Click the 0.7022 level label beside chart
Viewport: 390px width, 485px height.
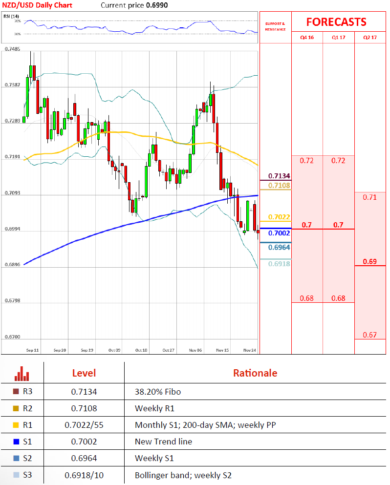pyautogui.click(x=279, y=217)
